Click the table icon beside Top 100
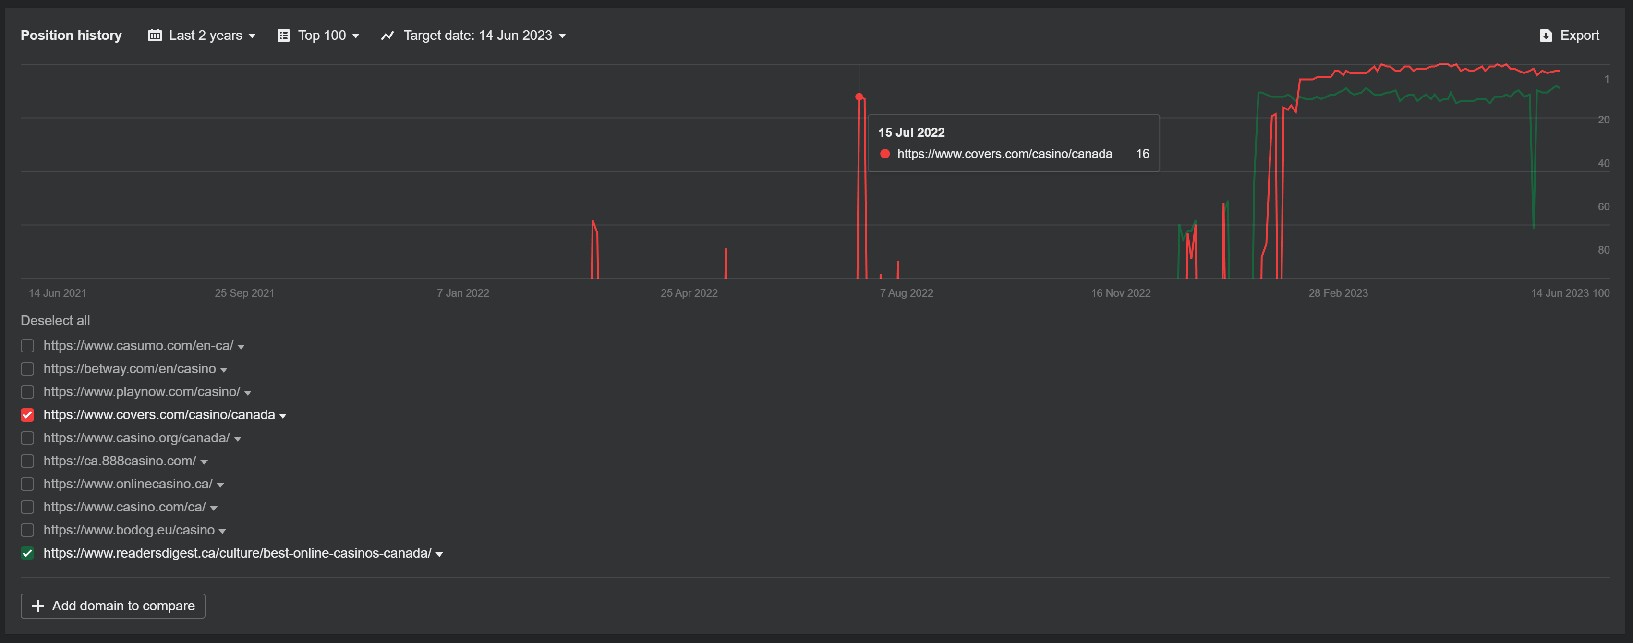The image size is (1633, 643). click(283, 36)
